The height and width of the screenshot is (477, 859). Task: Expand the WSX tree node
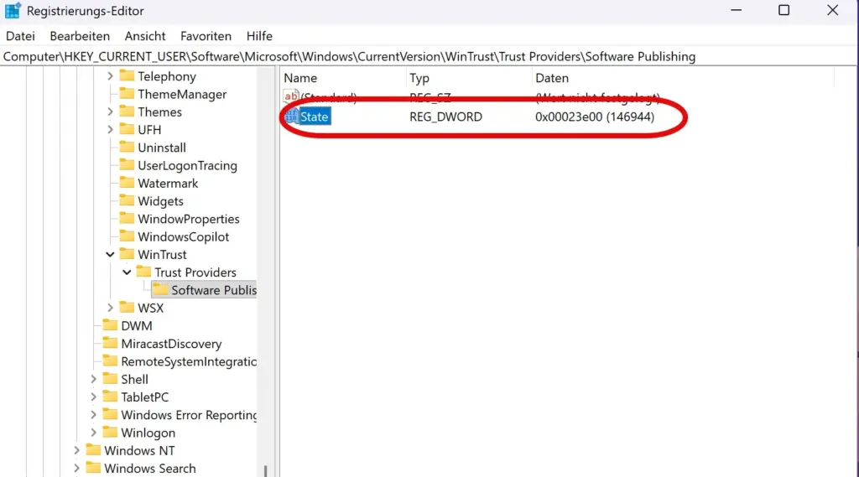110,308
